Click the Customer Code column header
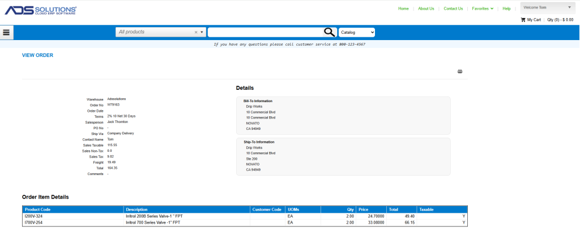Viewport: 580px width, 232px height. (267, 209)
